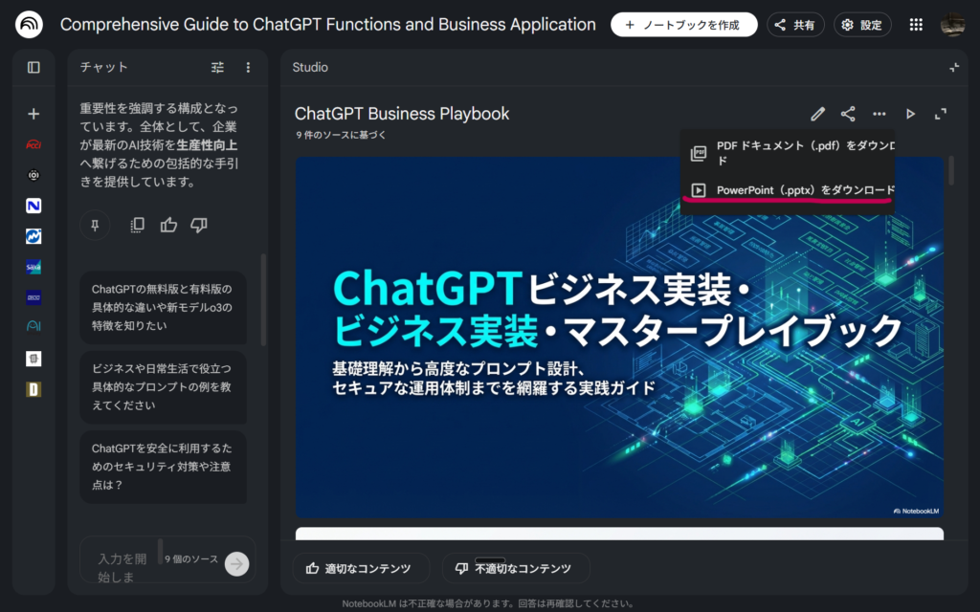Copy the chat response
Viewport: 980px width, 612px height.
click(137, 225)
